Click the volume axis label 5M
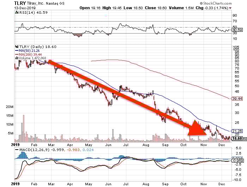Image resolution: width=247 pixels, height=187 pixels. coord(11,133)
